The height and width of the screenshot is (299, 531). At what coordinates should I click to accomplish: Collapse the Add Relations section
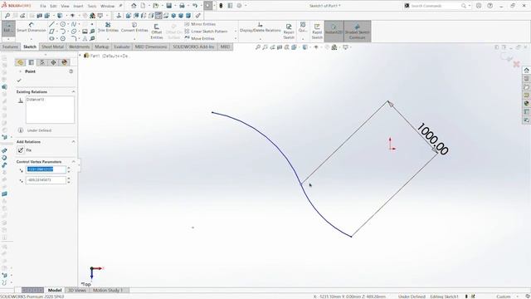point(73,142)
